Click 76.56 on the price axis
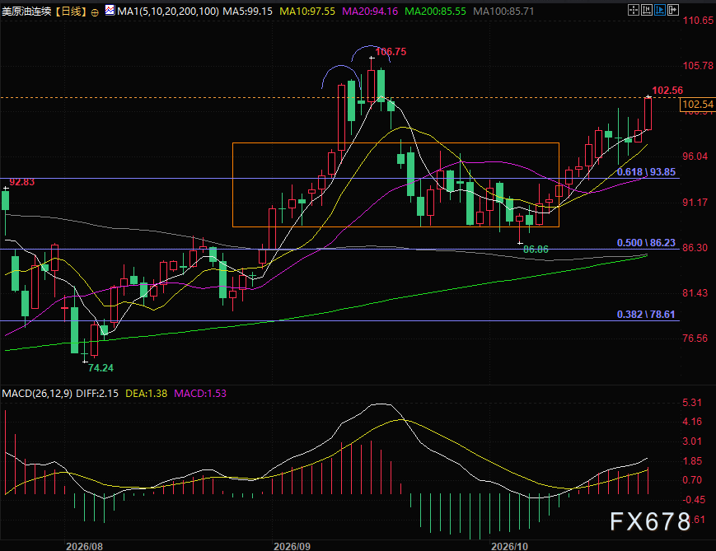Screen dimensions: 716x551 coord(695,339)
